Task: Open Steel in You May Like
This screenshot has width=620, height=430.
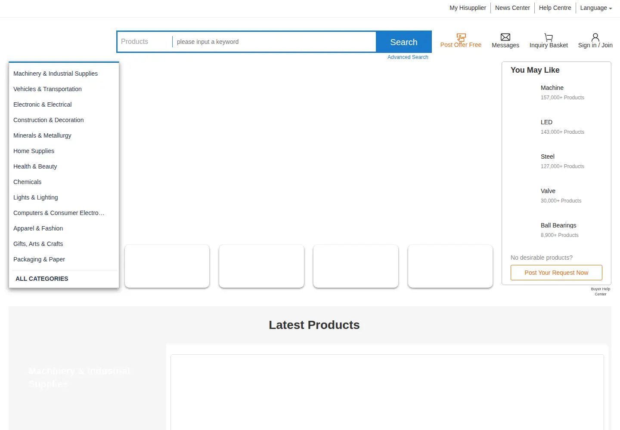Action: point(548,157)
